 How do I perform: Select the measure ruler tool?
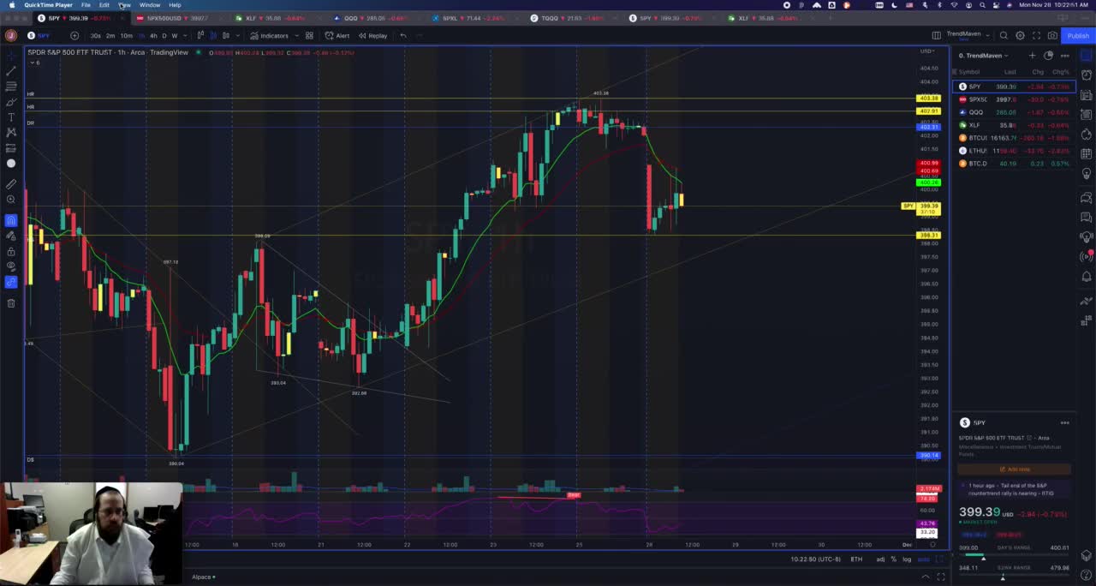pyautogui.click(x=11, y=184)
